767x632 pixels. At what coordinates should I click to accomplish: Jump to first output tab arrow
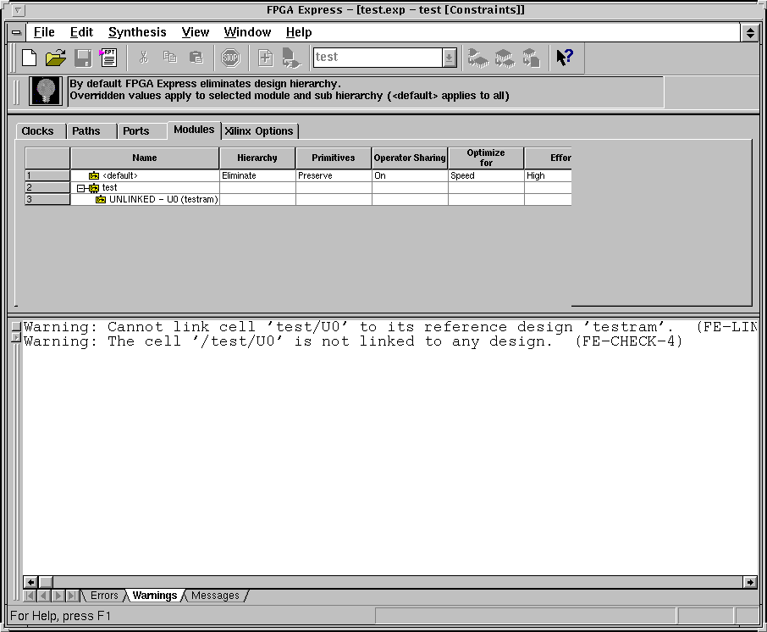click(x=30, y=596)
